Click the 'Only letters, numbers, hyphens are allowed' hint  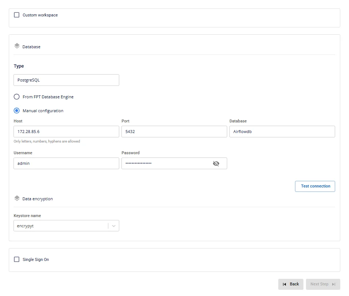(x=47, y=141)
